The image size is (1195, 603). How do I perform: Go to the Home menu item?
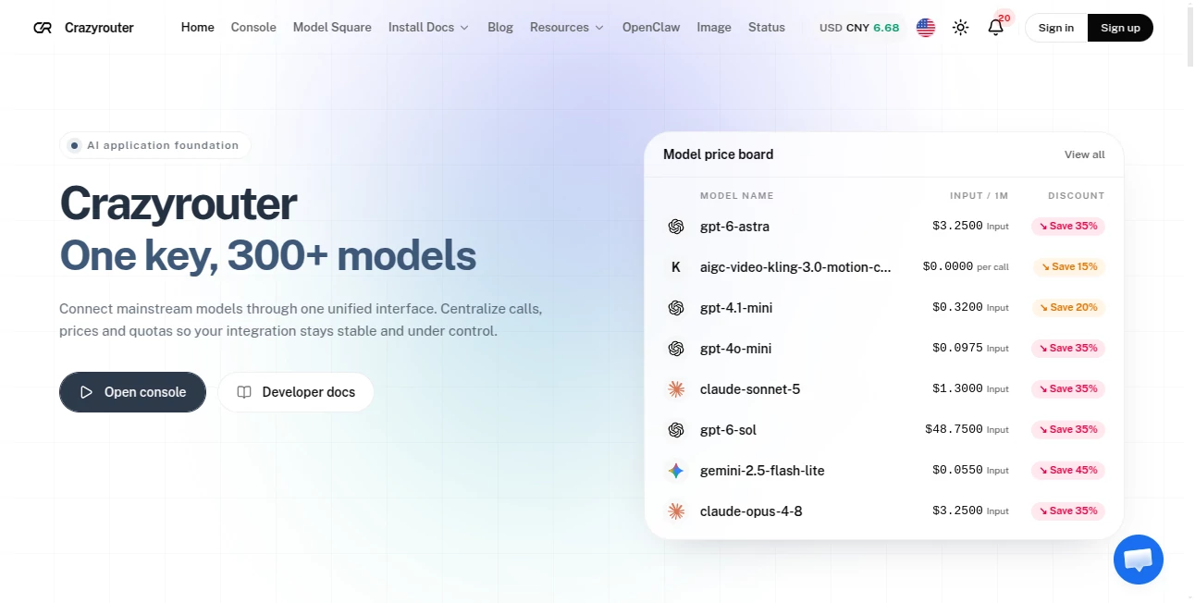198,28
